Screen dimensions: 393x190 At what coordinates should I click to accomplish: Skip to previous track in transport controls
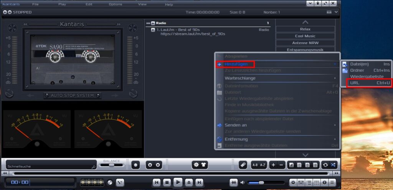(x=157, y=182)
